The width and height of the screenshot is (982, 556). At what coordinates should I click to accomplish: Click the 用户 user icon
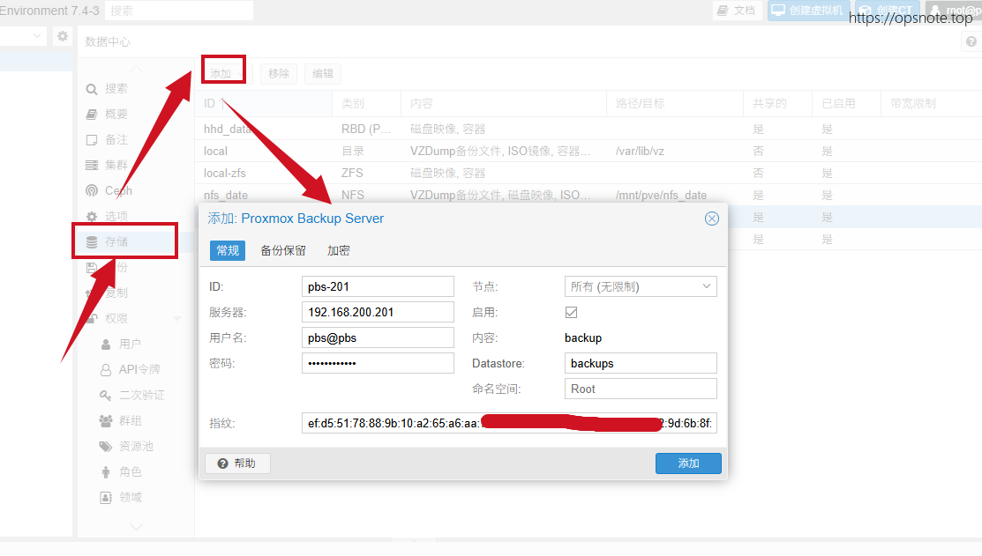[x=106, y=344]
